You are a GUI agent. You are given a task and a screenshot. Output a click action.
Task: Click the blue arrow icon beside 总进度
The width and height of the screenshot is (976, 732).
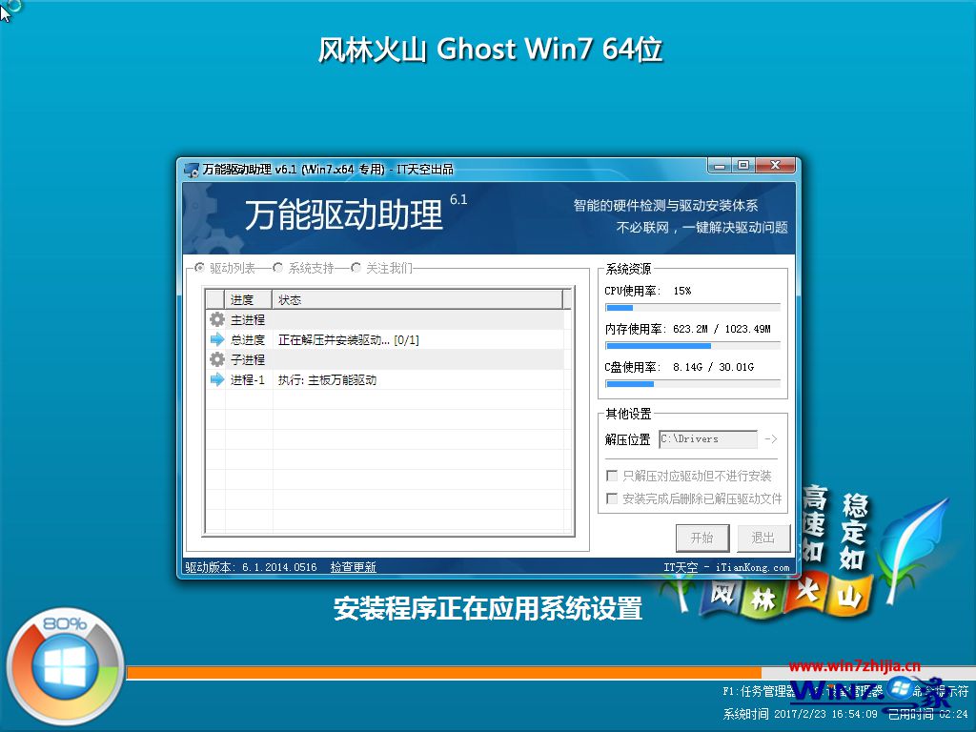click(x=216, y=340)
